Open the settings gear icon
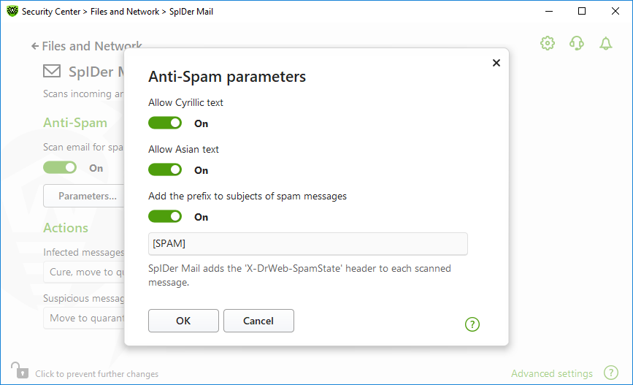The height and width of the screenshot is (385, 633). tap(548, 43)
